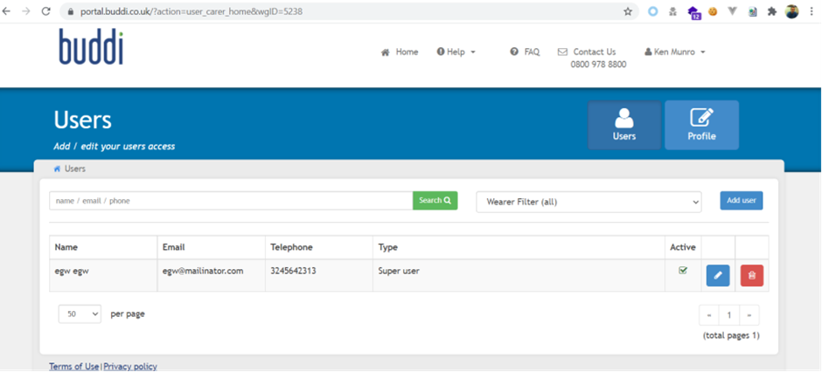Viewport: 822px width, 372px height.
Task: Go to Home in the top navigation
Action: point(400,52)
